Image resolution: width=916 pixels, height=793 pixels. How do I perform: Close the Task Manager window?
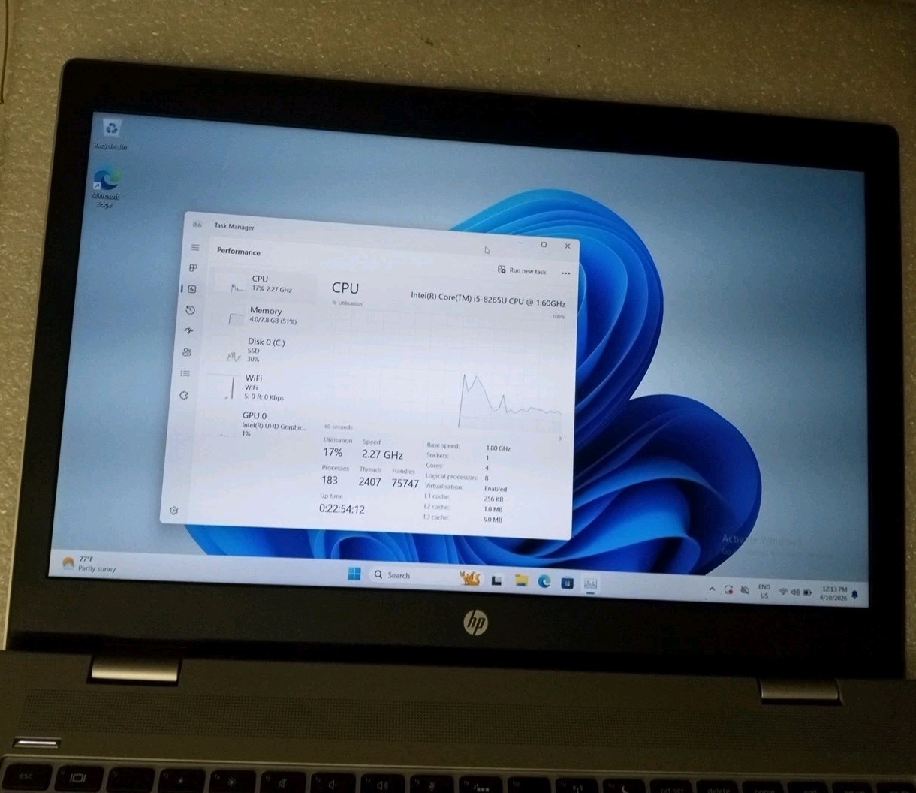coord(568,246)
